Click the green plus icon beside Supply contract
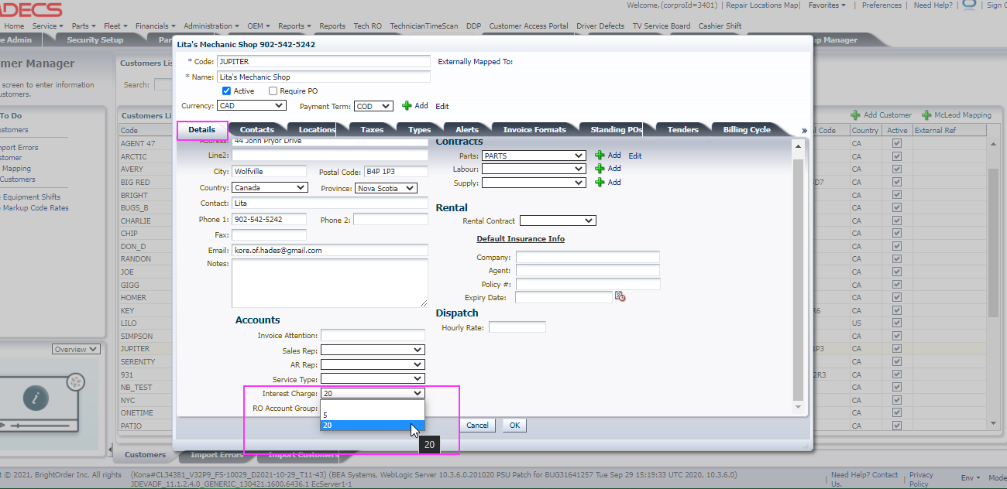1007x489 pixels. (x=600, y=183)
